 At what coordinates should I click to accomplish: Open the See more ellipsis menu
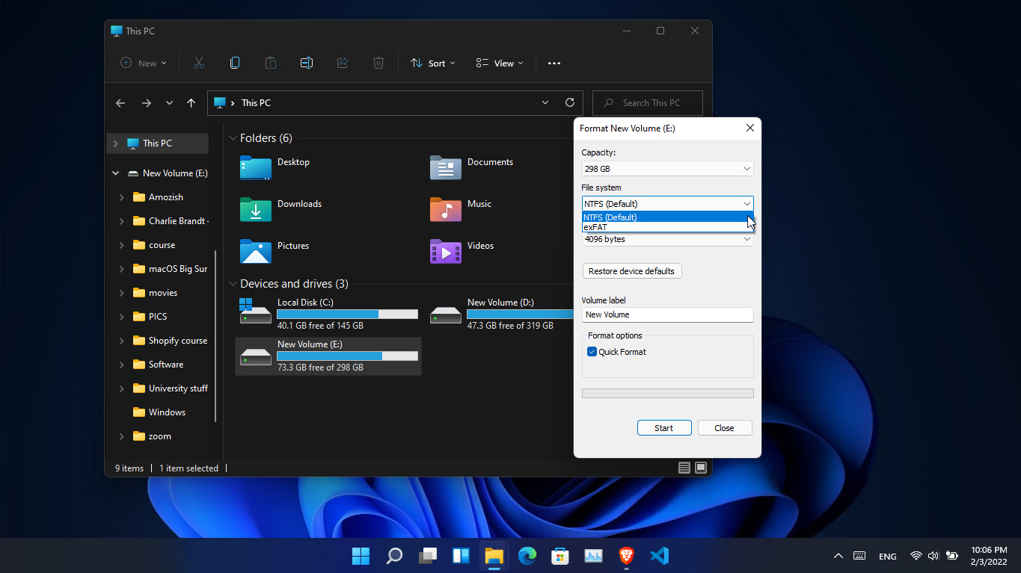click(554, 64)
